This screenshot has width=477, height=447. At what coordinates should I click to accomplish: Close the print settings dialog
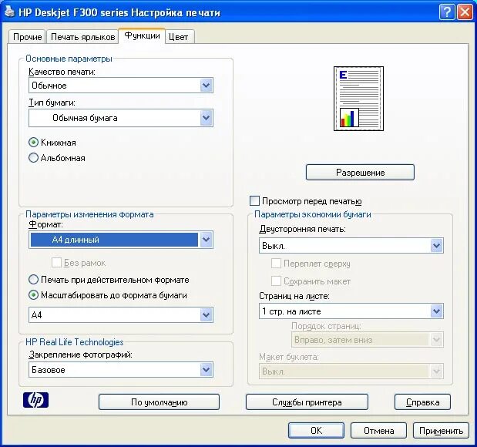point(465,12)
